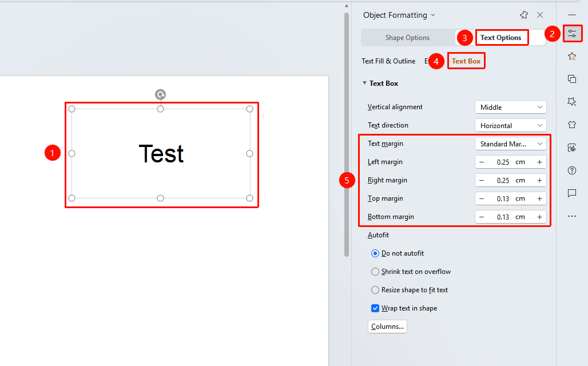588x366 pixels.
Task: Open the animation star icon in sidebar
Action: click(572, 56)
